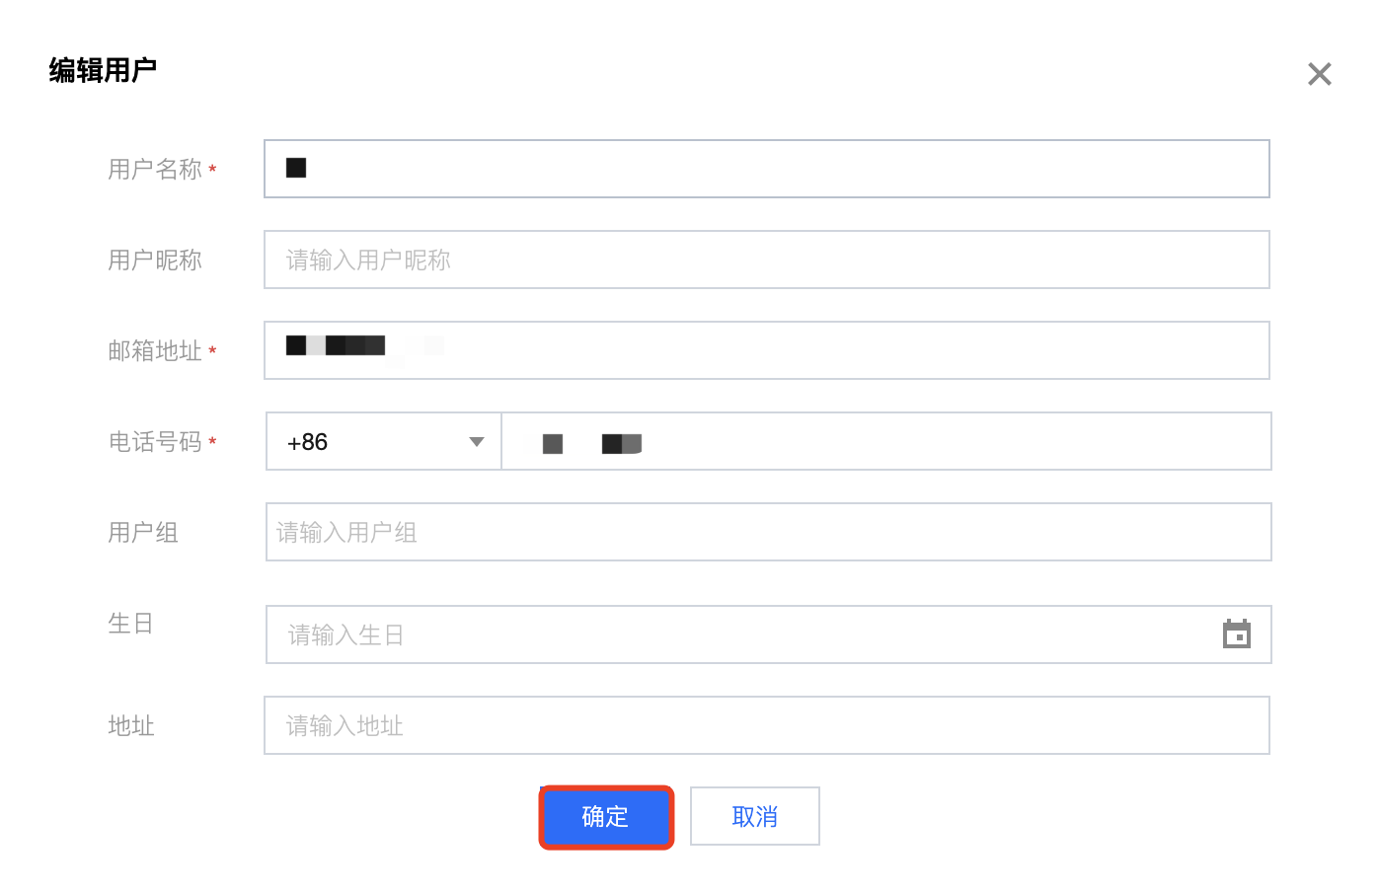Select the 邮箱地址 input box

767,350
